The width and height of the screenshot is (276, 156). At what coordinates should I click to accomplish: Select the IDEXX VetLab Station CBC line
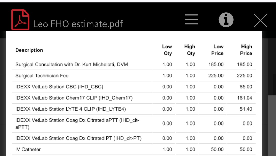59,87
